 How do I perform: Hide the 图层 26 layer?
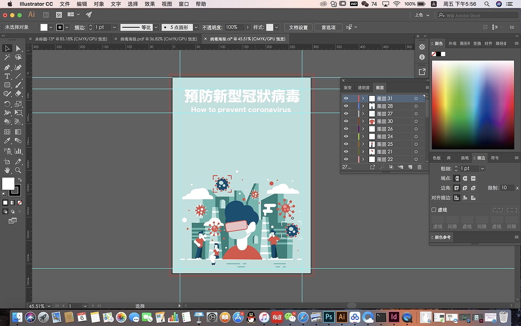click(346, 129)
